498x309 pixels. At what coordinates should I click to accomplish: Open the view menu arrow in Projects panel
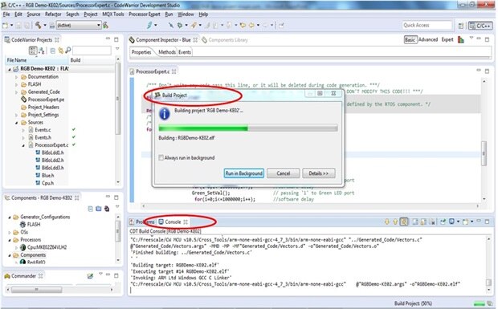point(117,49)
